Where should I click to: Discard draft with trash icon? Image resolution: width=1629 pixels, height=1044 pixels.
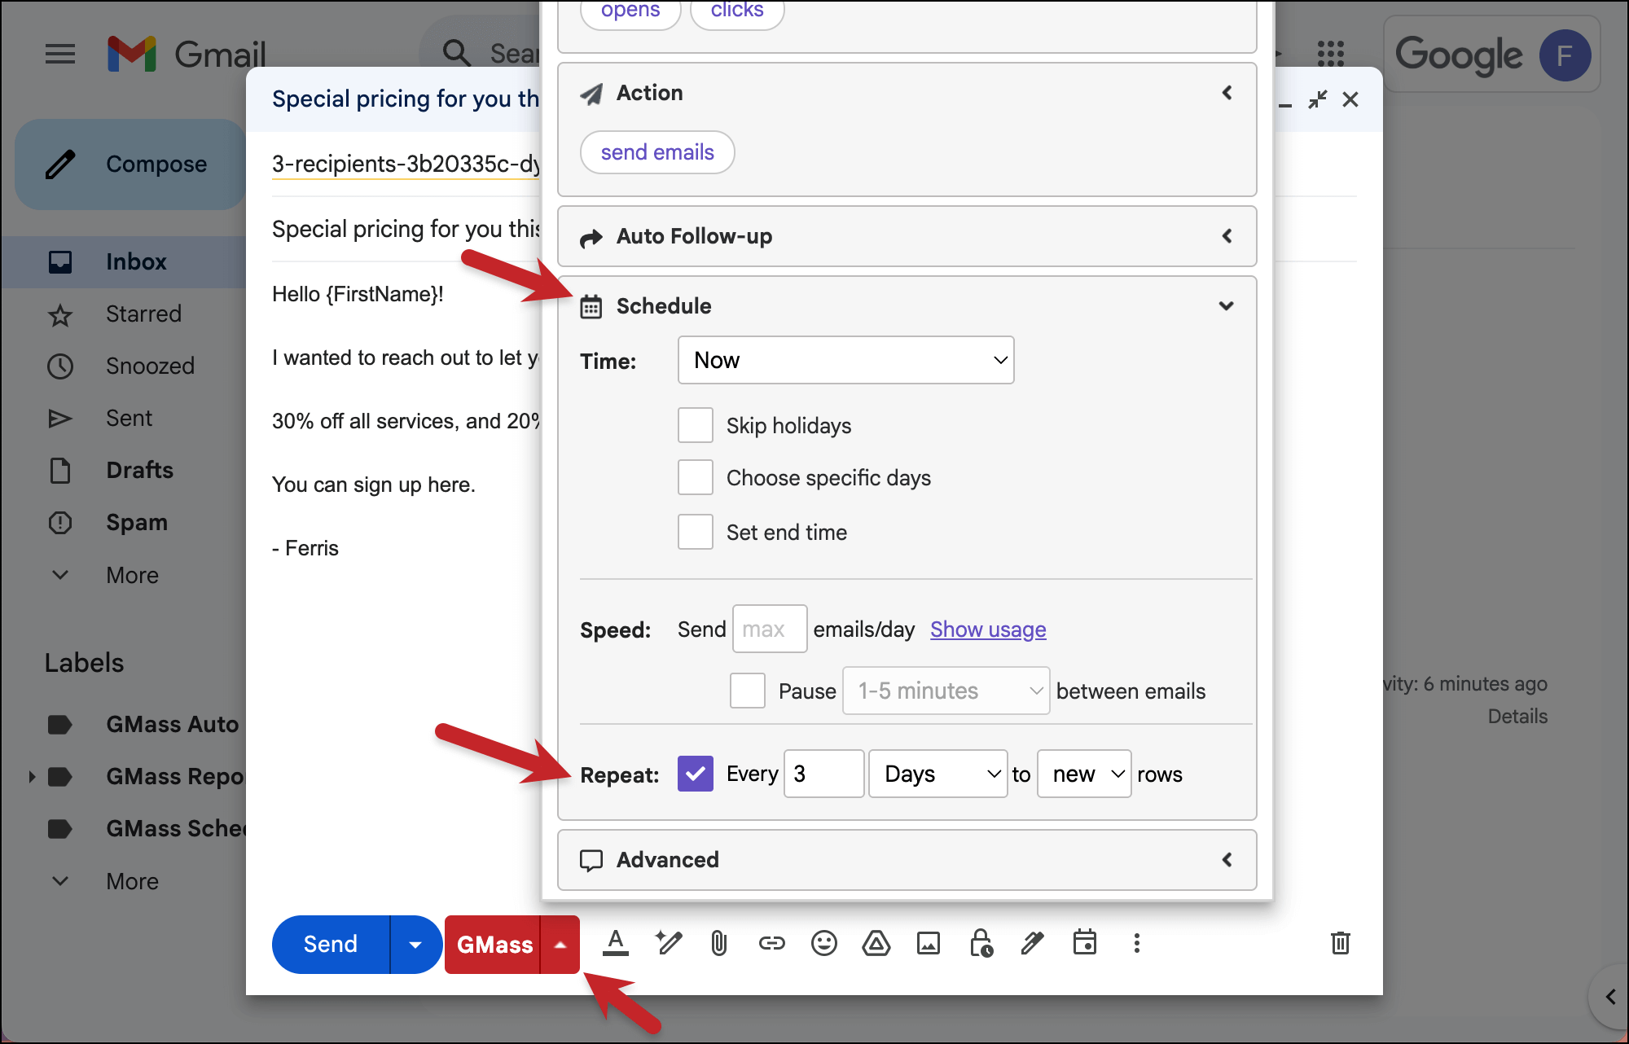tap(1340, 943)
